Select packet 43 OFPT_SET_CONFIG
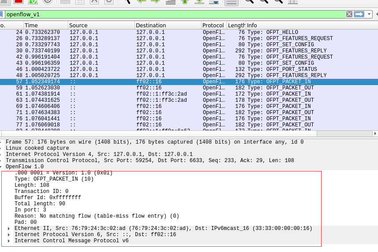This screenshot has width=378, height=252. tap(189, 63)
